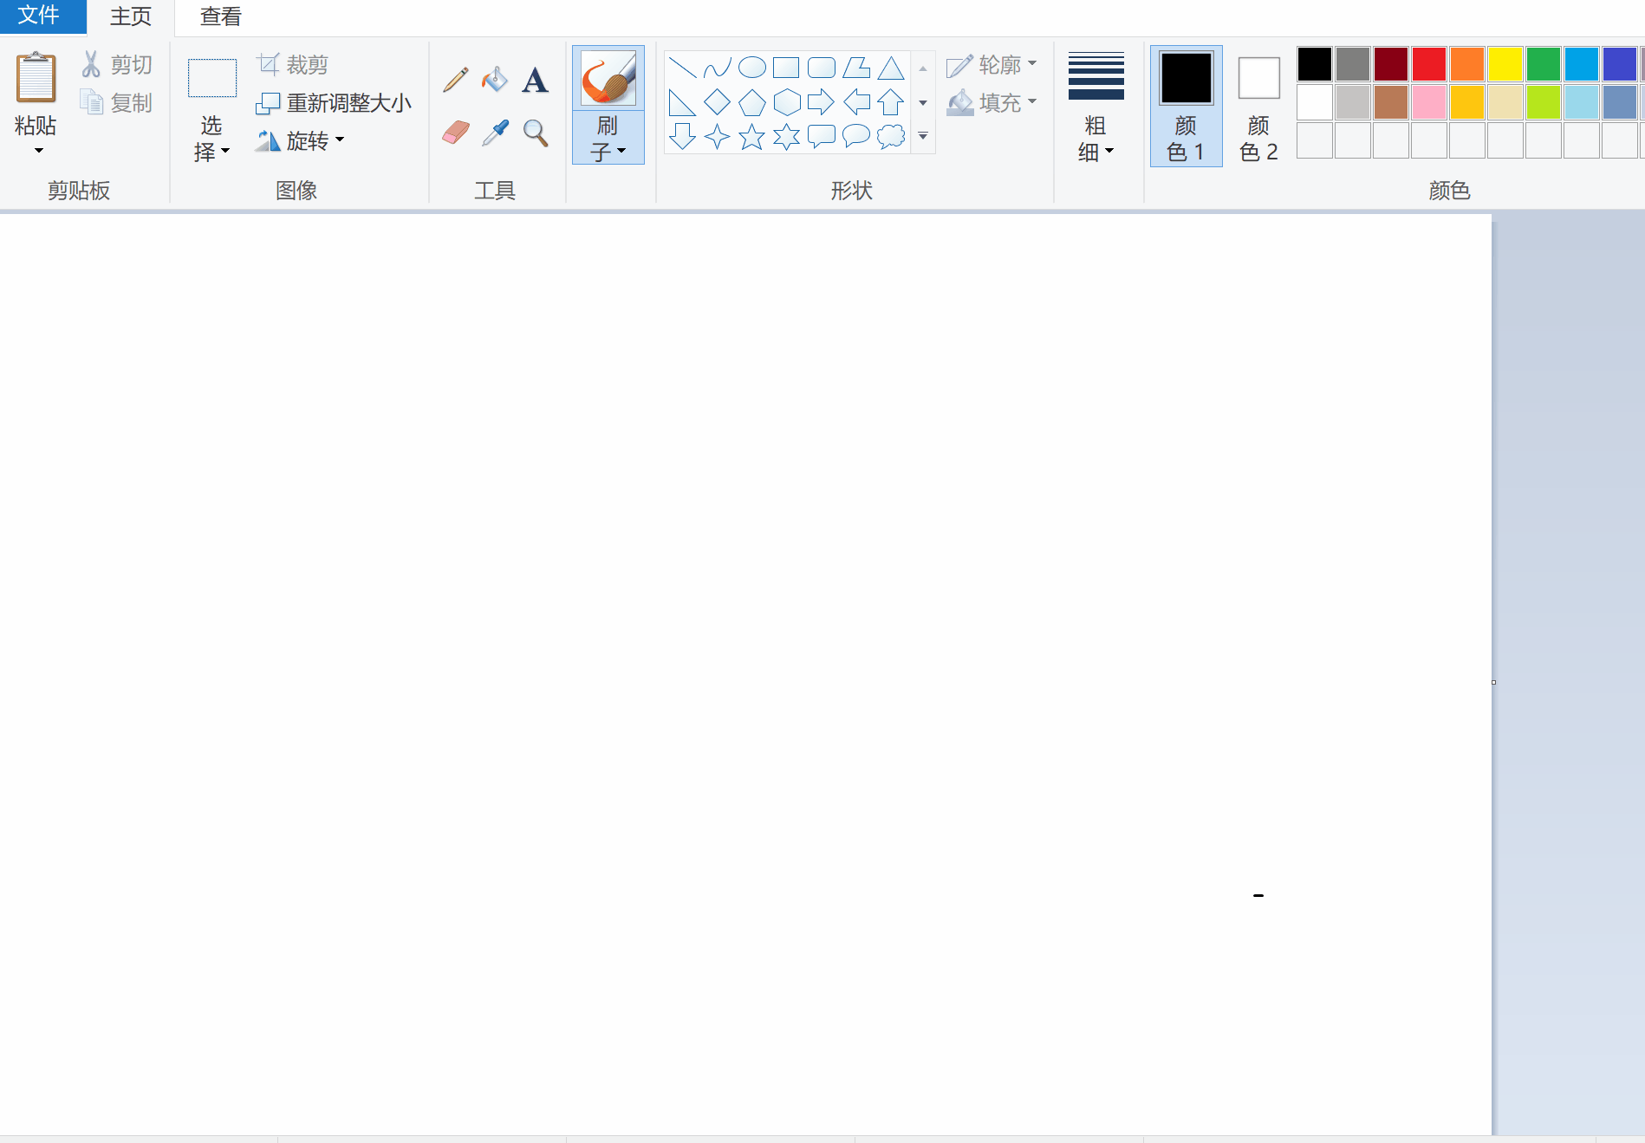Choose the Right arrow shape

click(x=821, y=102)
